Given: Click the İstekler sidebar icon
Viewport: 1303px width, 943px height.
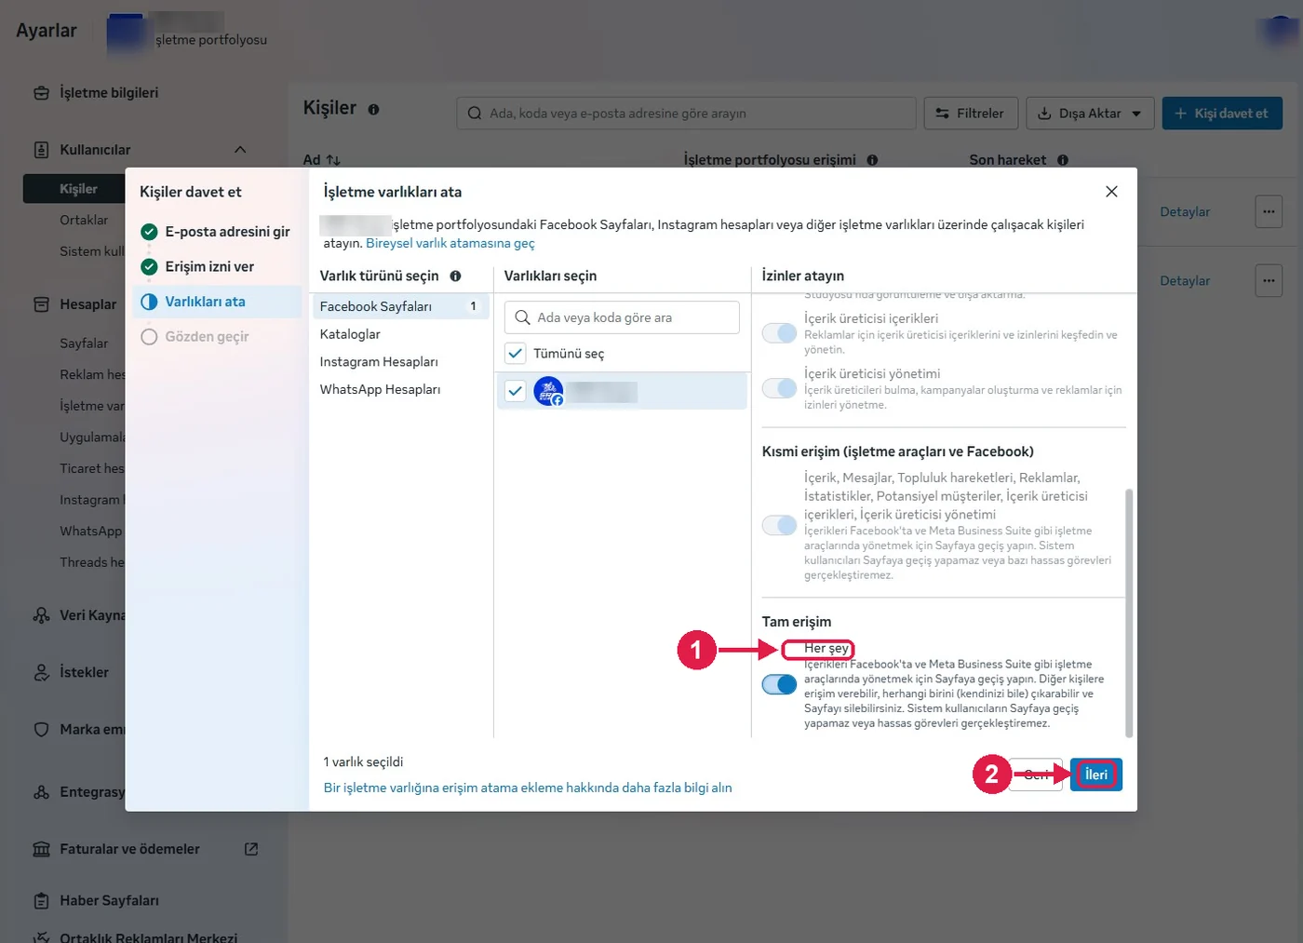Looking at the screenshot, I should click(41, 672).
